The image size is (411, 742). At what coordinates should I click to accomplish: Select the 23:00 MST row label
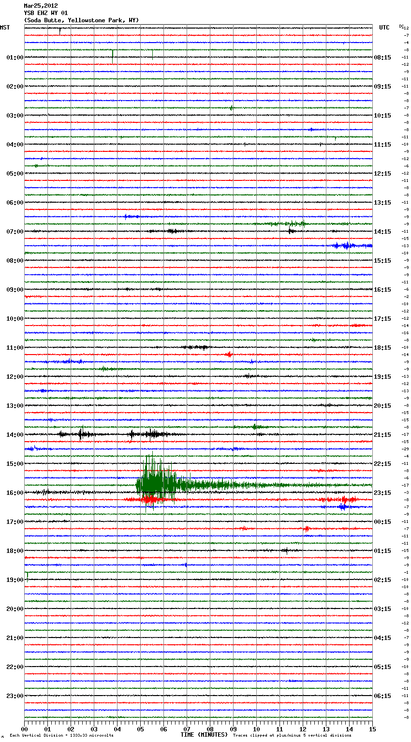tap(15, 696)
